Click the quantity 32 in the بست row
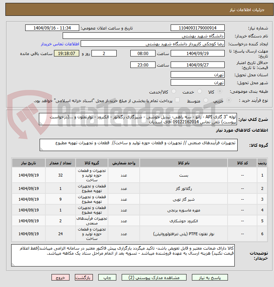Screen dimensions: 274x287 coord(60,175)
